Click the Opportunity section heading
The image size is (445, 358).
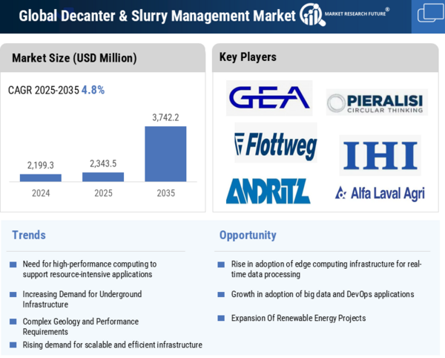click(x=248, y=235)
